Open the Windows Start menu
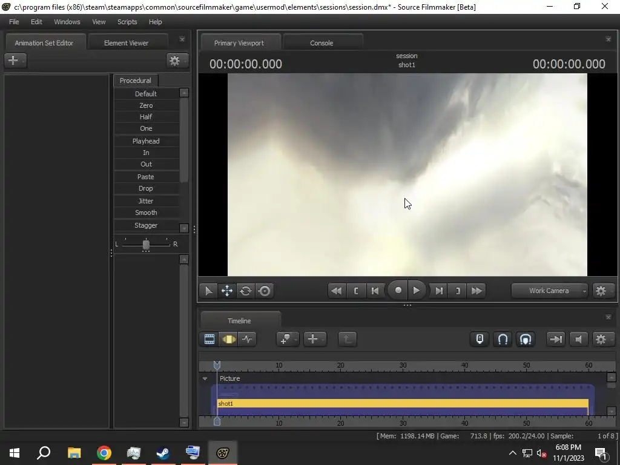The height and width of the screenshot is (465, 620). click(x=15, y=453)
